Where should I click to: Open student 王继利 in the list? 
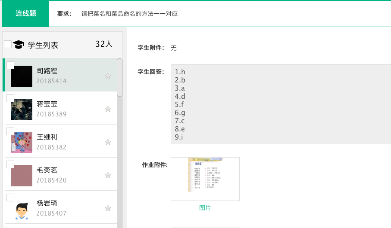[47, 137]
